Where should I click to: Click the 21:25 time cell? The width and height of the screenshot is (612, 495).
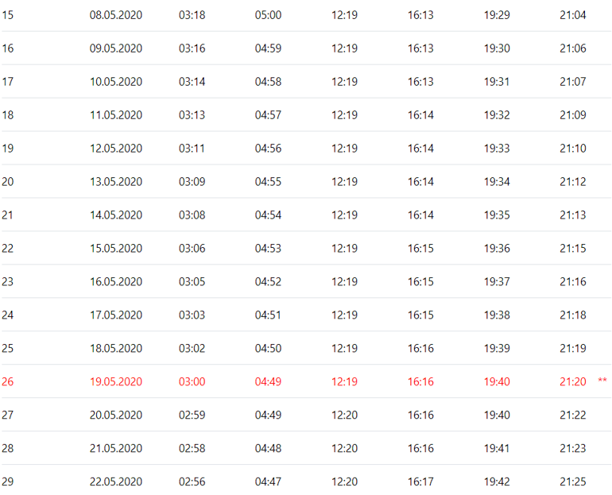tap(572, 482)
